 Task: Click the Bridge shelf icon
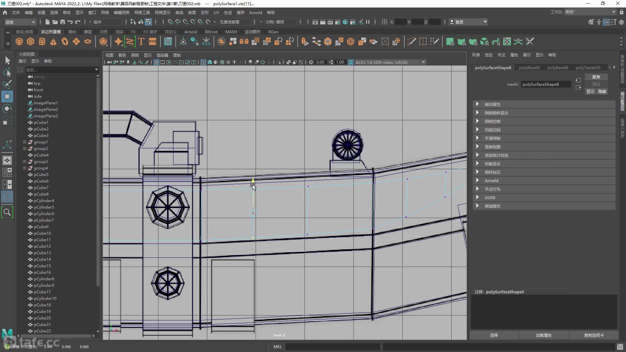[316, 42]
